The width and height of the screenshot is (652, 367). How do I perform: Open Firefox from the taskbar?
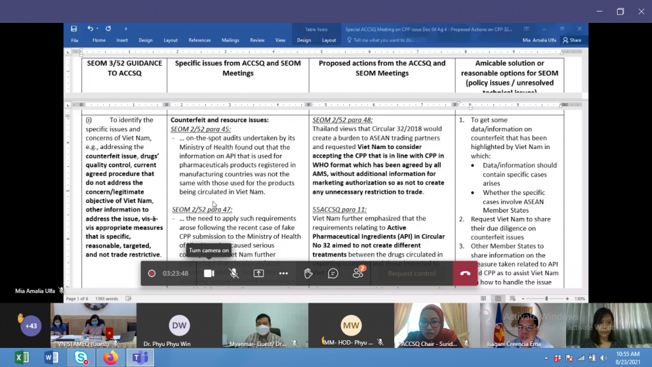click(x=111, y=357)
